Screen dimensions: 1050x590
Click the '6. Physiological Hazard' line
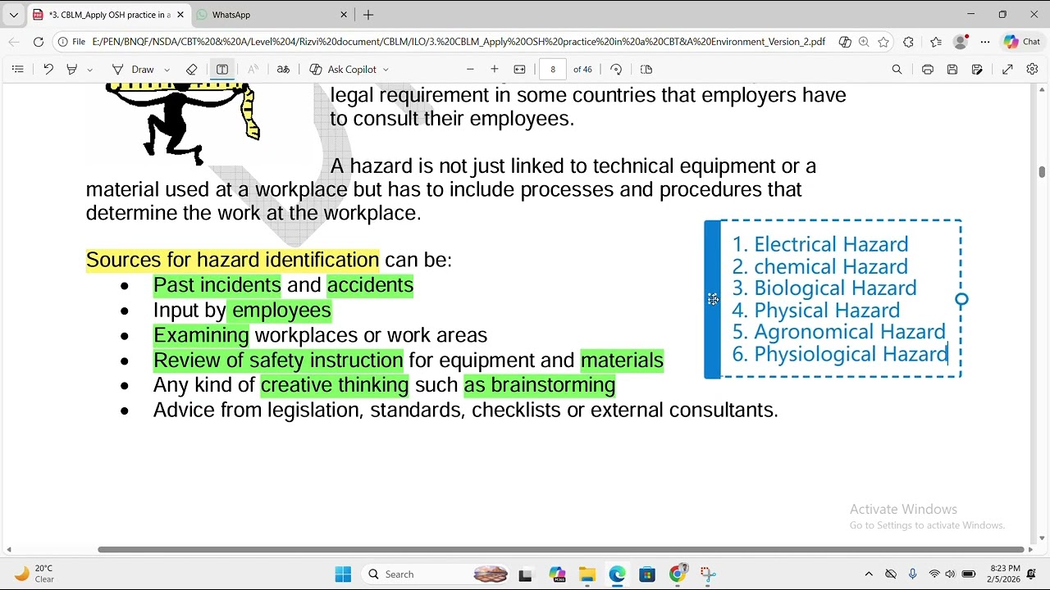coord(840,354)
